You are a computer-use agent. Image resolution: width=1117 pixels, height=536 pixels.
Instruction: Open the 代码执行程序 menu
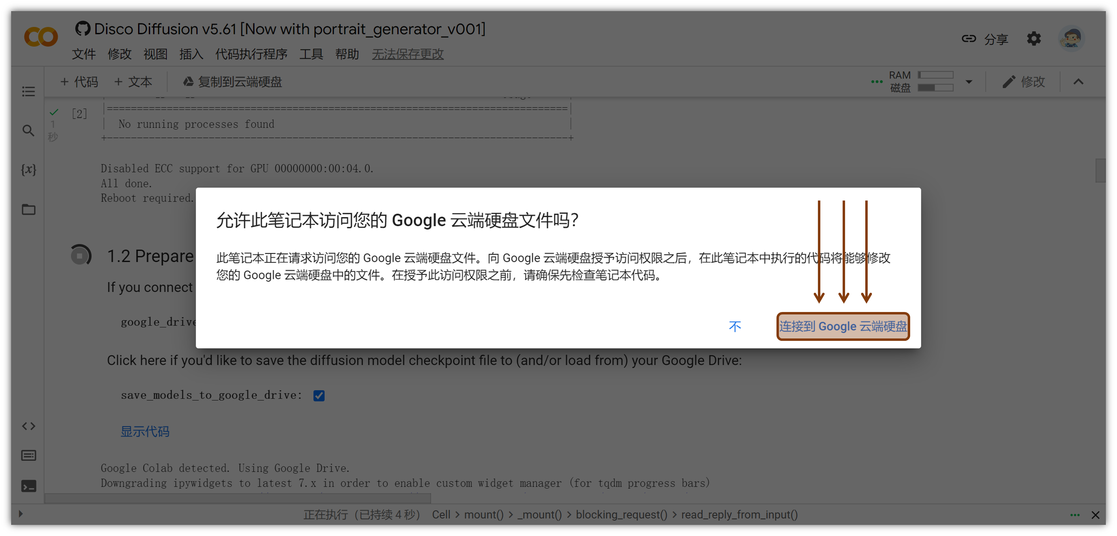pos(251,54)
